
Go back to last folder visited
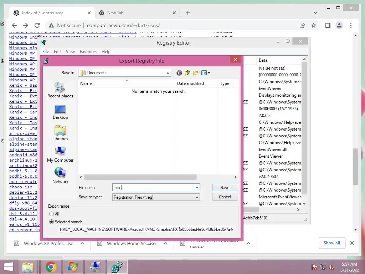[179, 73]
